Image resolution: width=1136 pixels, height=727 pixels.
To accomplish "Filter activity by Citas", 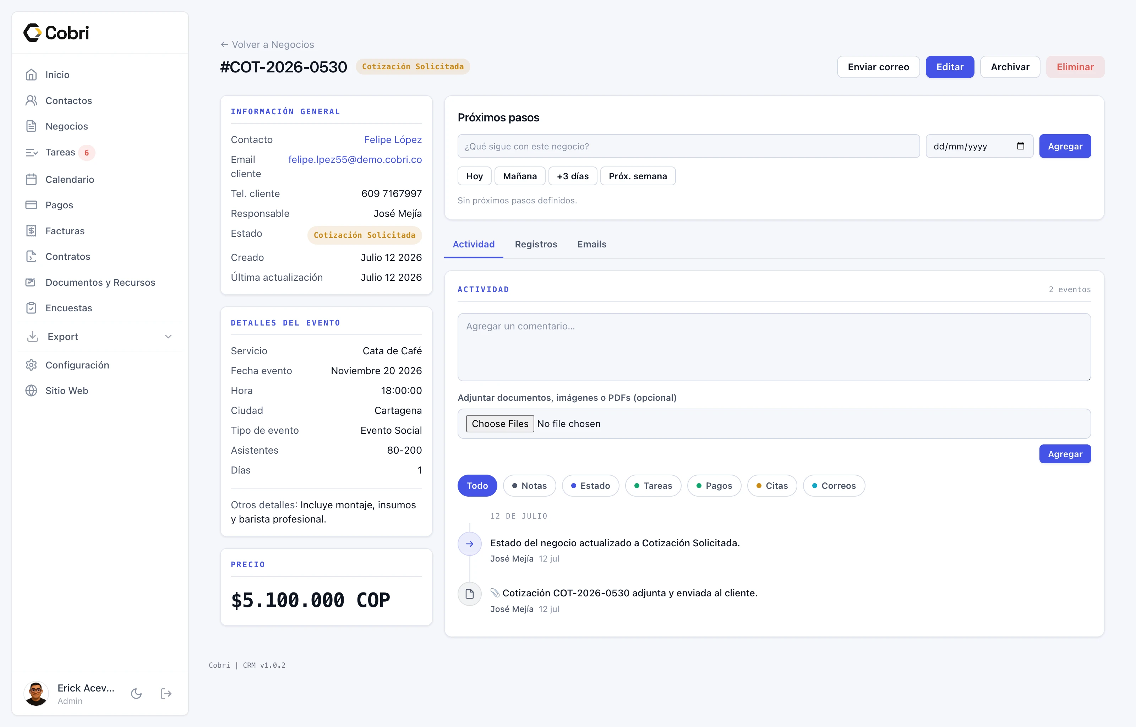I will coord(772,486).
